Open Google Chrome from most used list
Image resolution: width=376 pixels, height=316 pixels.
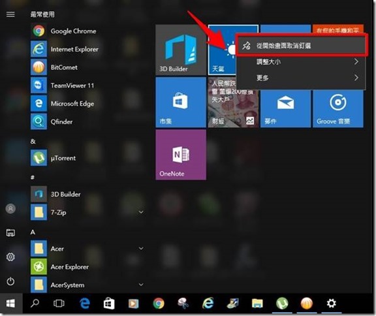pyautogui.click(x=87, y=31)
